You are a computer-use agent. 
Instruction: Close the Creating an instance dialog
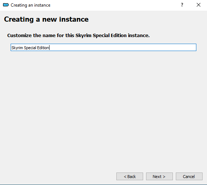tap(199, 5)
